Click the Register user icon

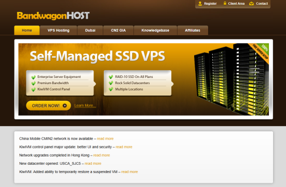[200, 4]
